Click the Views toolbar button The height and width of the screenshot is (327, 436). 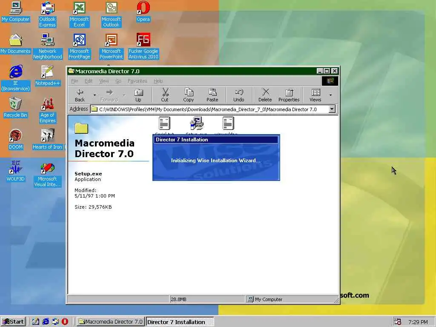316,95
